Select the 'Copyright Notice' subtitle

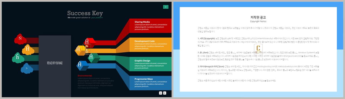pos(258,21)
